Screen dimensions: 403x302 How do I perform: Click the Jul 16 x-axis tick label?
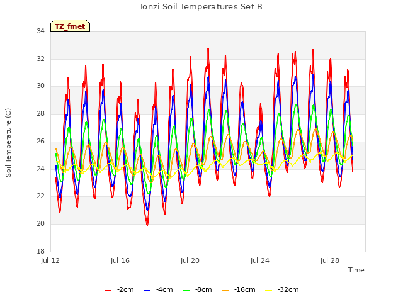tap(120, 260)
